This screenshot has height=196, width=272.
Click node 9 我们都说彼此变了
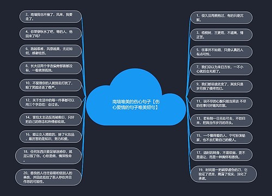coord(221,87)
